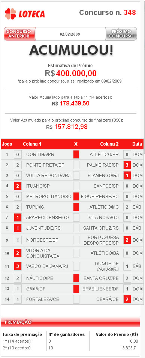Select the empty X box for Ponte Preta row

(x=76, y=165)
